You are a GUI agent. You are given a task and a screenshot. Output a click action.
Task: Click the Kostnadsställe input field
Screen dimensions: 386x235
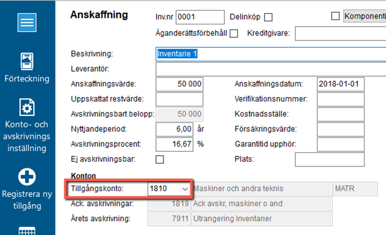point(341,114)
